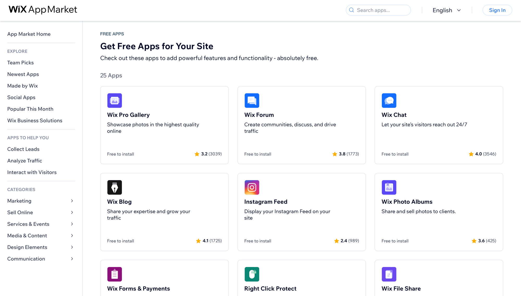521x296 pixels.
Task: Click the star rating on Wix Pro Gallery
Action: click(x=208, y=154)
